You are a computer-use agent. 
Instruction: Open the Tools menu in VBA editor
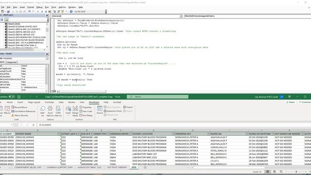pos(53,7)
